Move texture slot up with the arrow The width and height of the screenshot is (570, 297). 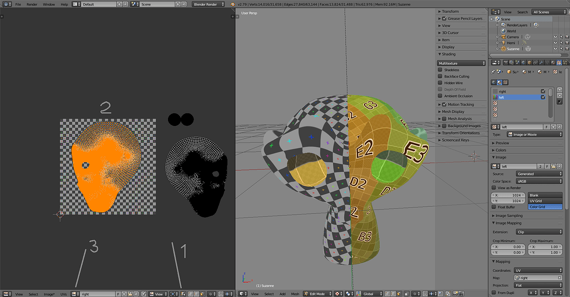click(x=560, y=89)
